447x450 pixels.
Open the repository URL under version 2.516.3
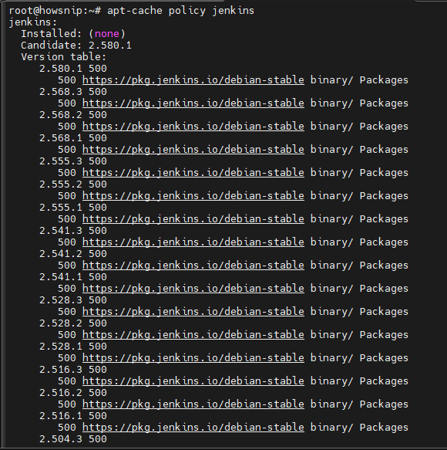pyautogui.click(x=193, y=381)
